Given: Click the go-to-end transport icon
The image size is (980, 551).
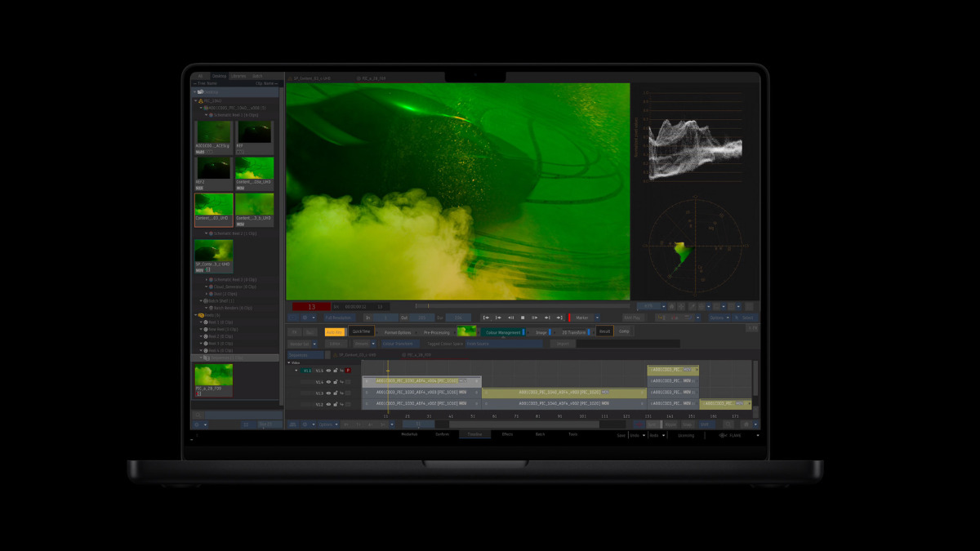Looking at the screenshot, I should coord(560,318).
